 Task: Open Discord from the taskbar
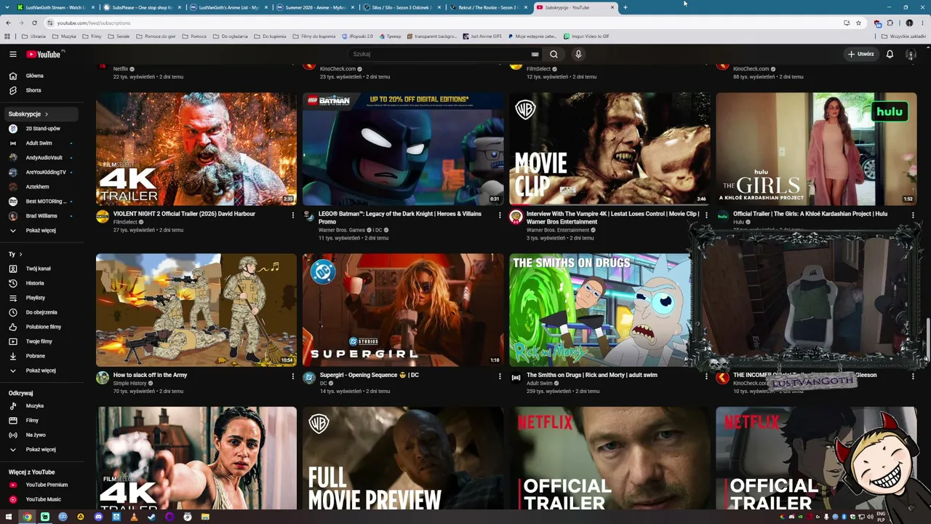point(98,517)
